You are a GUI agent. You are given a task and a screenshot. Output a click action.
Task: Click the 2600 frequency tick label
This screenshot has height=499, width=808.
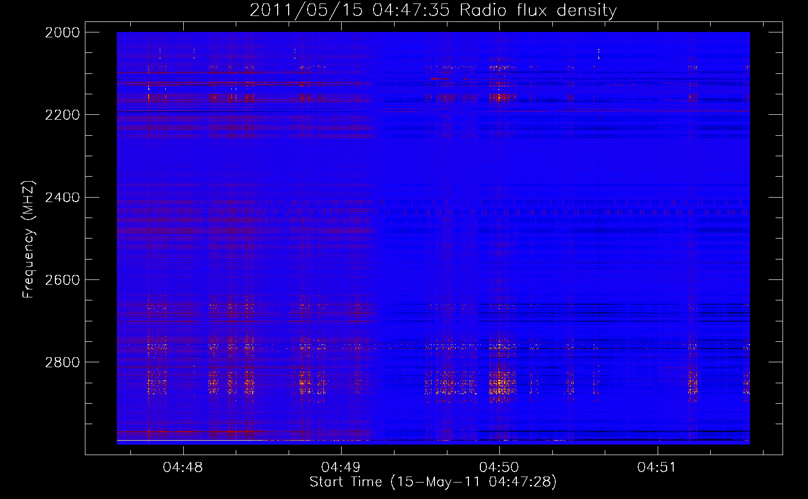[x=62, y=280]
